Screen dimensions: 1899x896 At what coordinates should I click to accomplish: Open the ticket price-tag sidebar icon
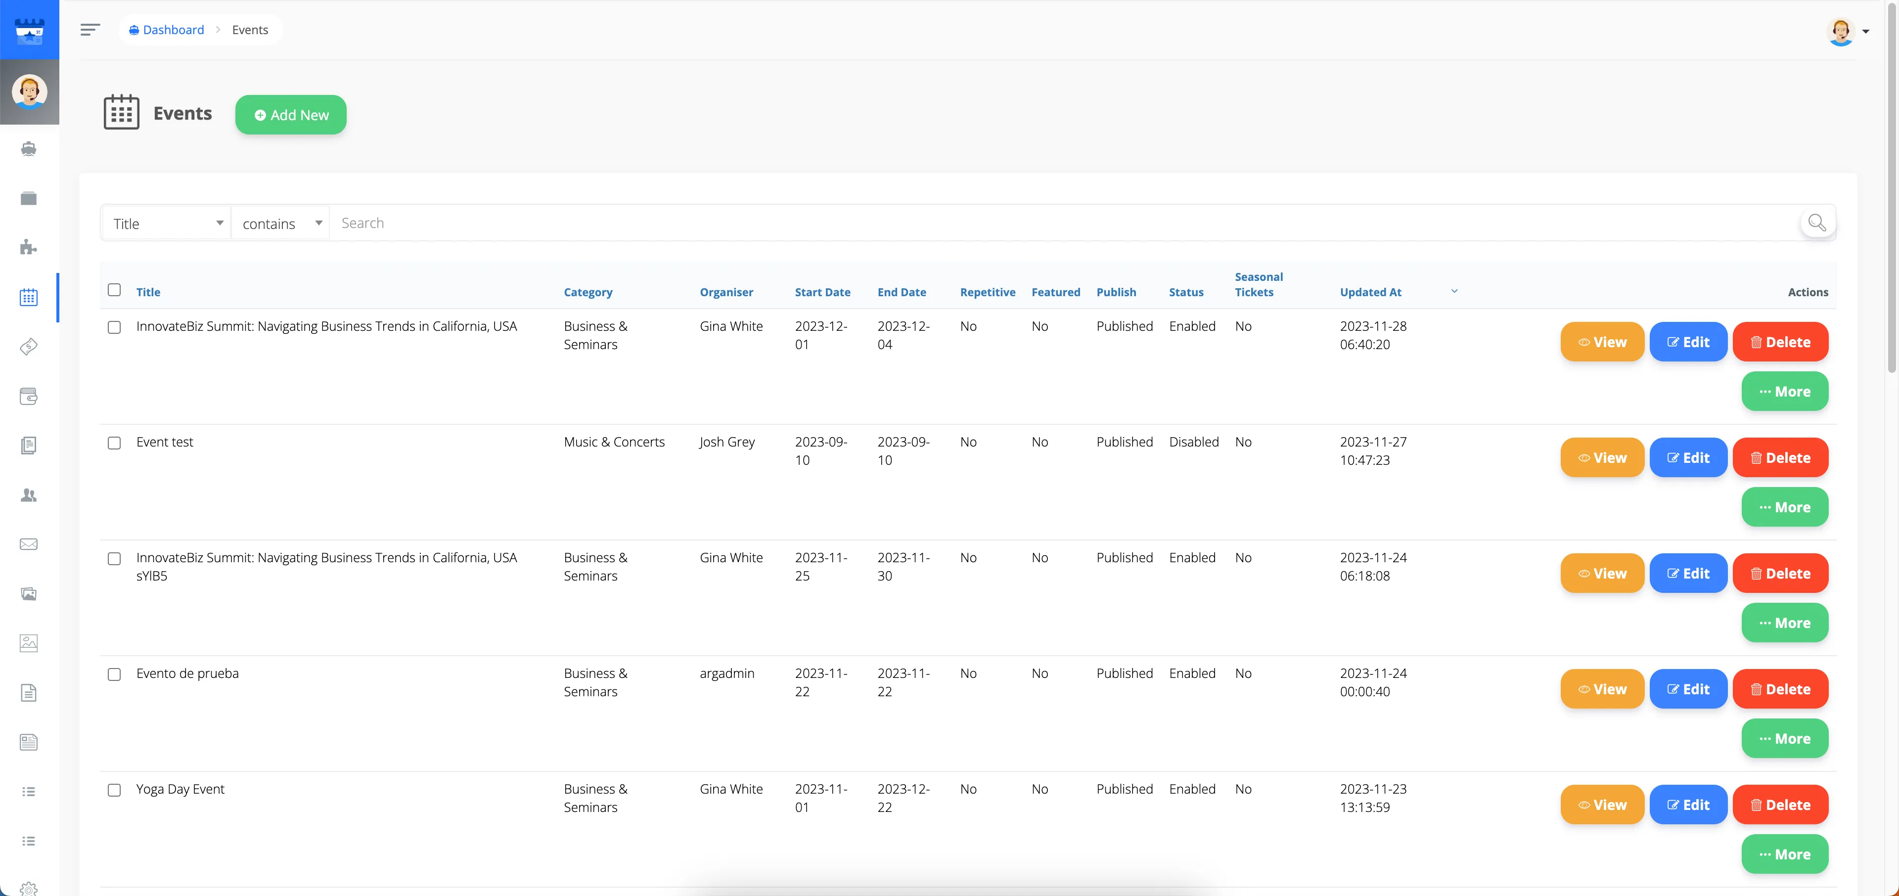pos(28,346)
